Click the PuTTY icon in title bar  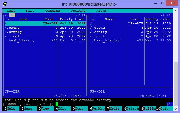click(x=5, y=4)
